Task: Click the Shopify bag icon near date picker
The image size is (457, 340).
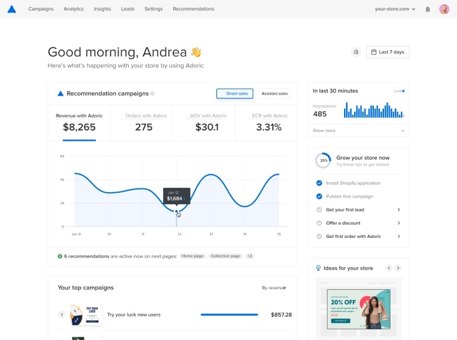Action: [x=356, y=52]
